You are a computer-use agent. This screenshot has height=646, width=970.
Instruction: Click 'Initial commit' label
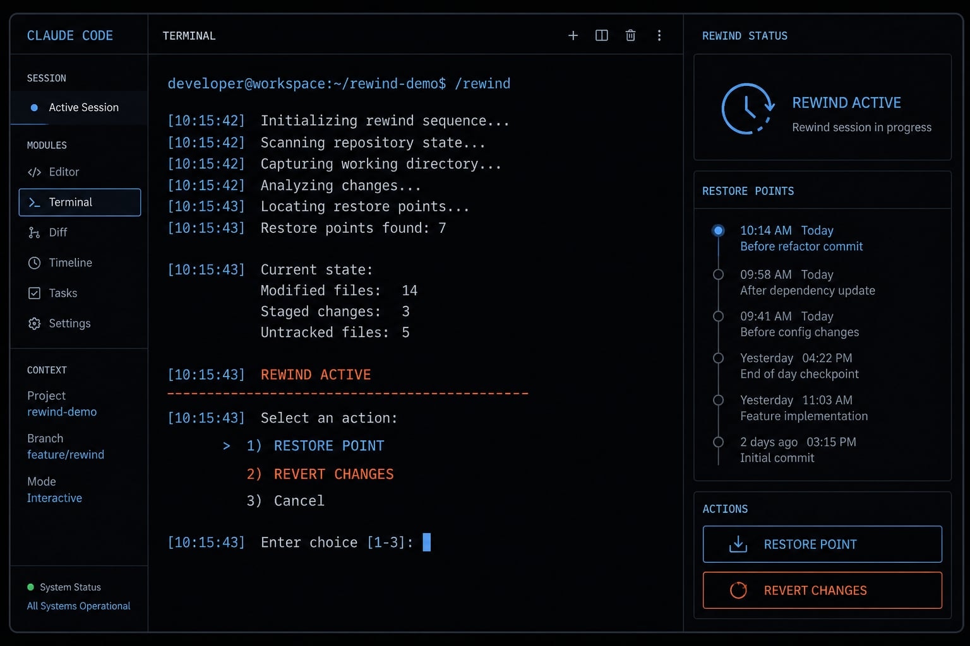tap(777, 458)
